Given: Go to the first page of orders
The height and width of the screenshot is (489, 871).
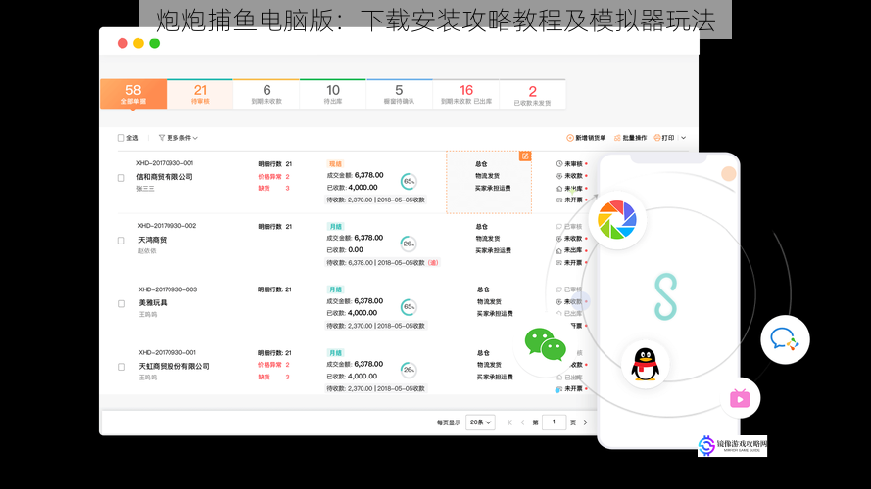Looking at the screenshot, I should [x=509, y=422].
